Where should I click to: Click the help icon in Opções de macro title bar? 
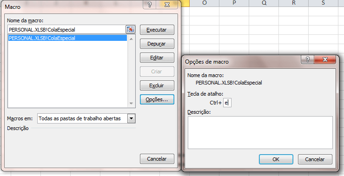coord(308,59)
